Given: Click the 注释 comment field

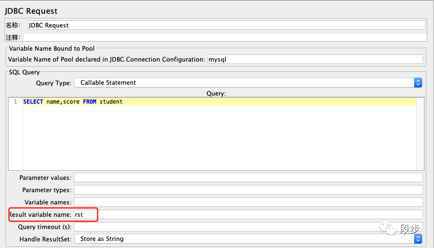Looking at the screenshot, I should 226,37.
